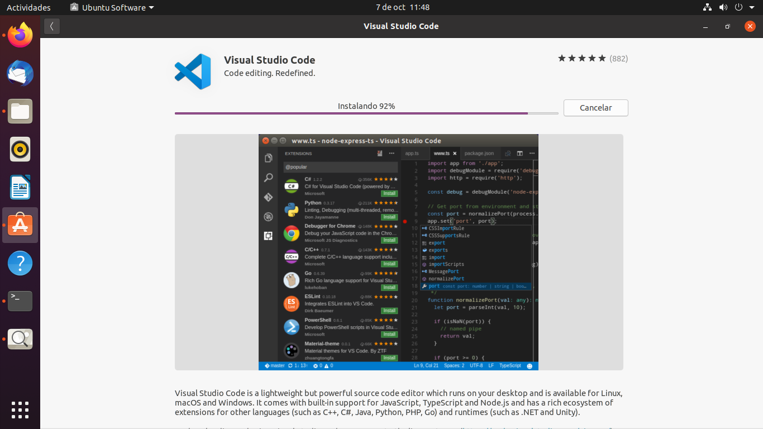The height and width of the screenshot is (429, 763).
Task: Open the clock showing 7 de oct 11:48
Action: pyautogui.click(x=403, y=7)
